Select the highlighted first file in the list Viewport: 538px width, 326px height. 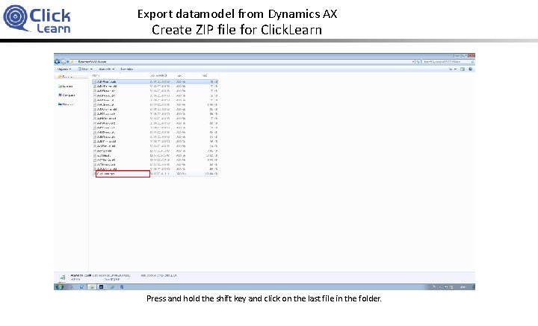[x=155, y=82]
